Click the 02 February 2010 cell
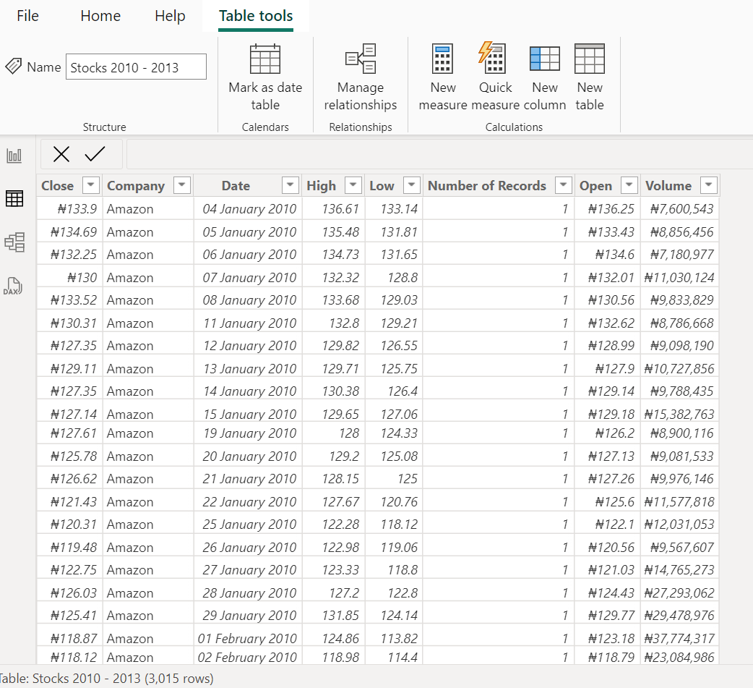The width and height of the screenshot is (753, 688). pos(248,657)
